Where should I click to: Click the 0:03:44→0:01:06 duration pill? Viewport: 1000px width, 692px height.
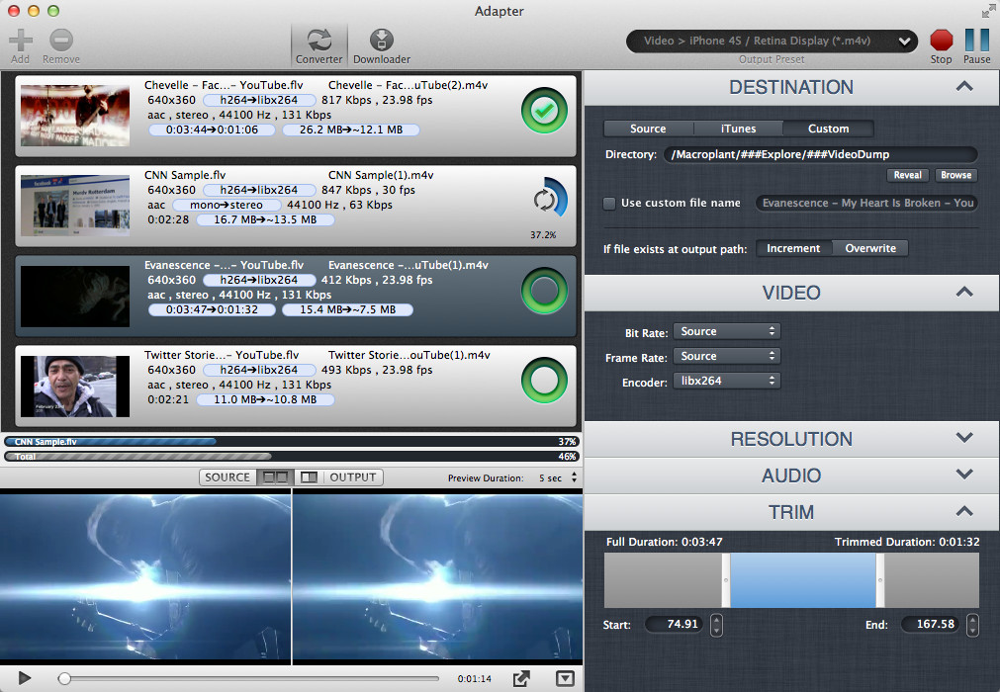(212, 130)
